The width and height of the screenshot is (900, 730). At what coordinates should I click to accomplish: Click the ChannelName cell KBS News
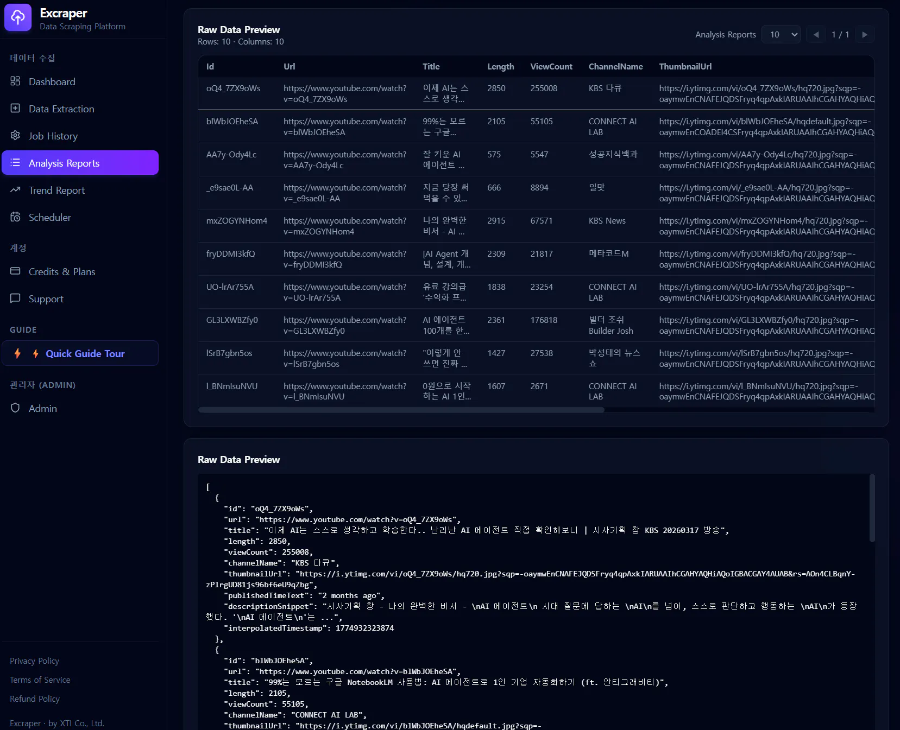click(x=607, y=221)
